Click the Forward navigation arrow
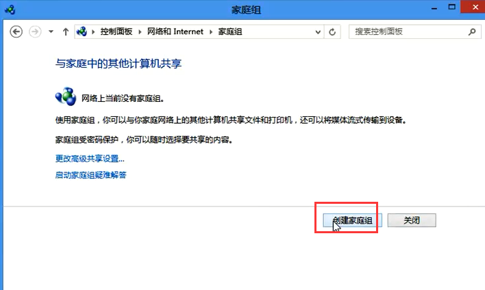Image resolution: width=485 pixels, height=290 pixels. click(x=35, y=31)
